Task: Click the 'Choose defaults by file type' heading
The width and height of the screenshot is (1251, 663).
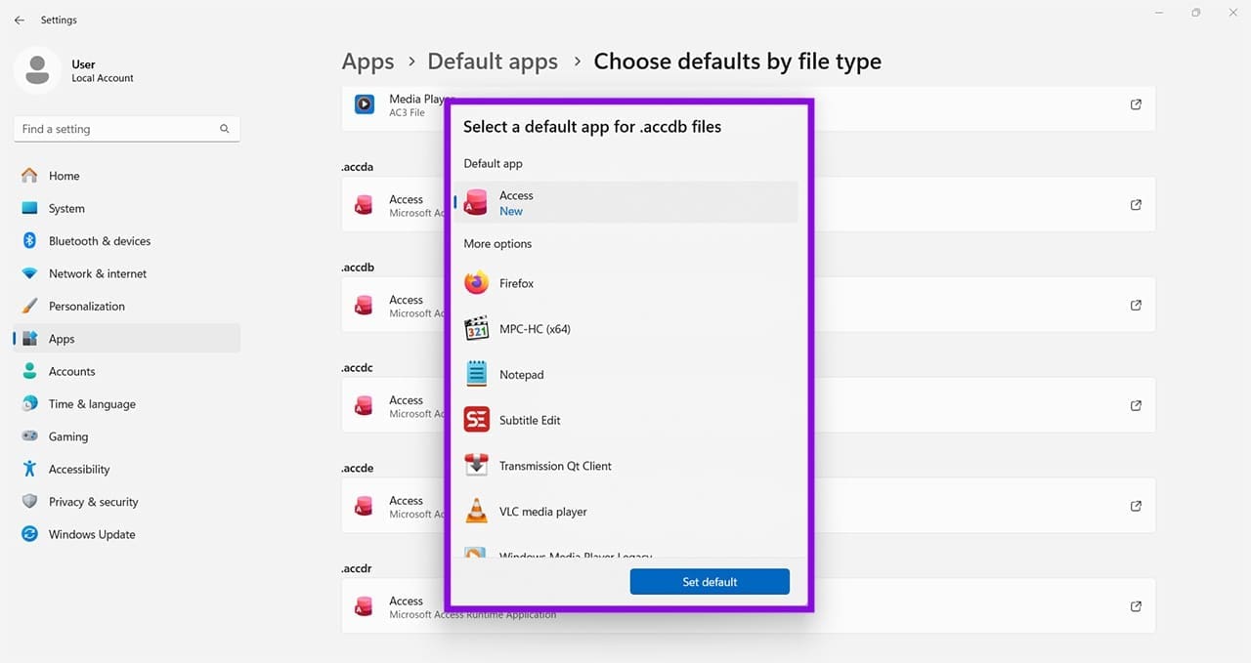Action: click(x=738, y=62)
